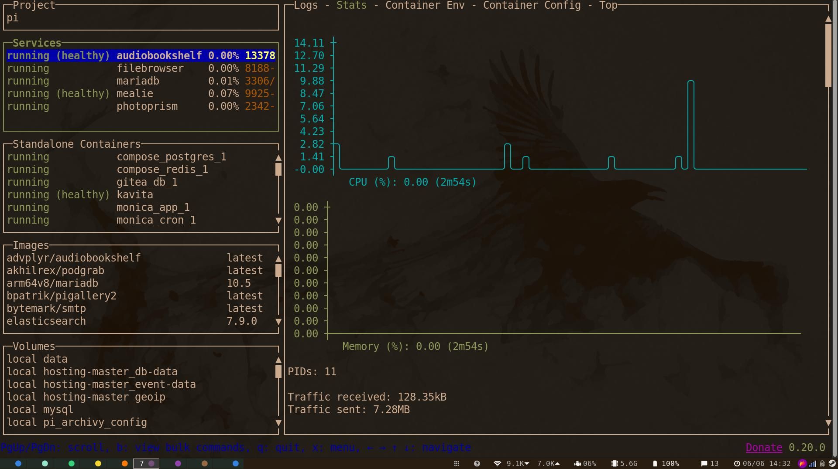The height and width of the screenshot is (469, 838).
Task: Click the WiFi signal icon in the tray
Action: 498,463
